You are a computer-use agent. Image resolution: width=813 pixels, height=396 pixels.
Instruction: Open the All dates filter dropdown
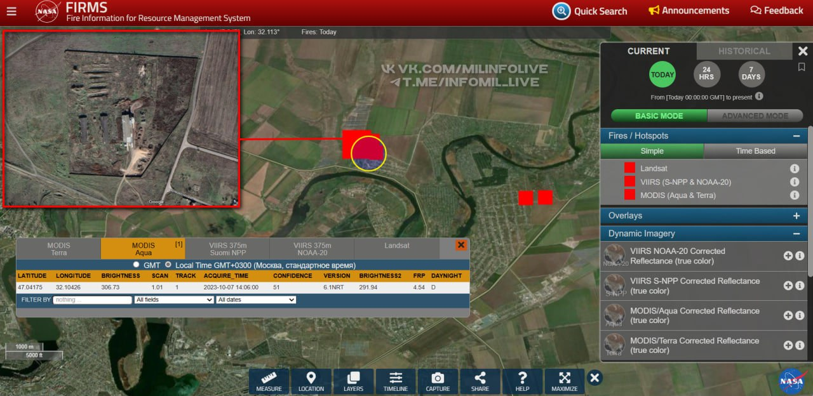coord(255,300)
